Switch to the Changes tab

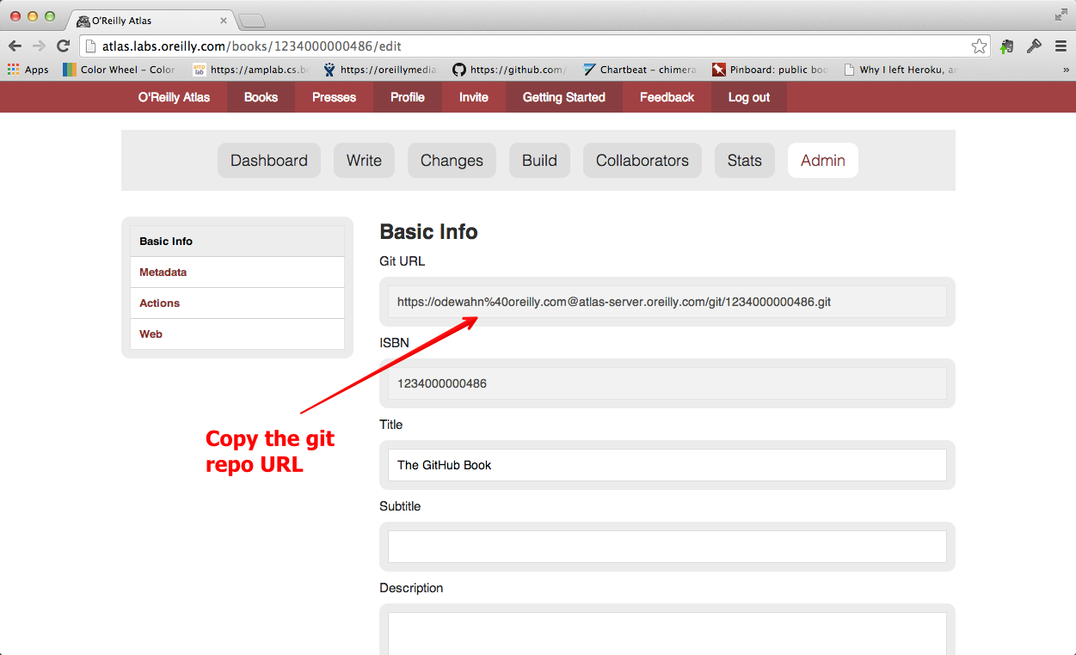[x=452, y=160]
